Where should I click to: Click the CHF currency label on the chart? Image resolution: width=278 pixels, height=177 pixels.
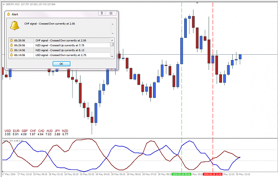33,131
